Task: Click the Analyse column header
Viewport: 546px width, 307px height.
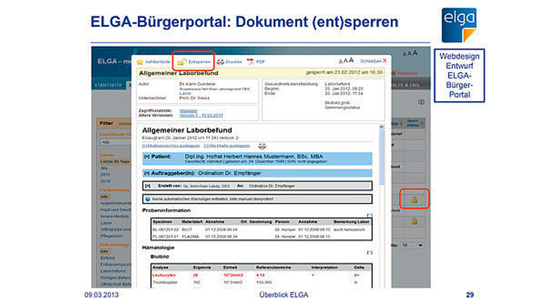Action: [x=160, y=267]
